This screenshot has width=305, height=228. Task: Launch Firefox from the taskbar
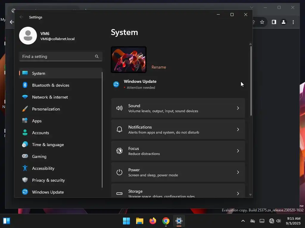click(153, 221)
